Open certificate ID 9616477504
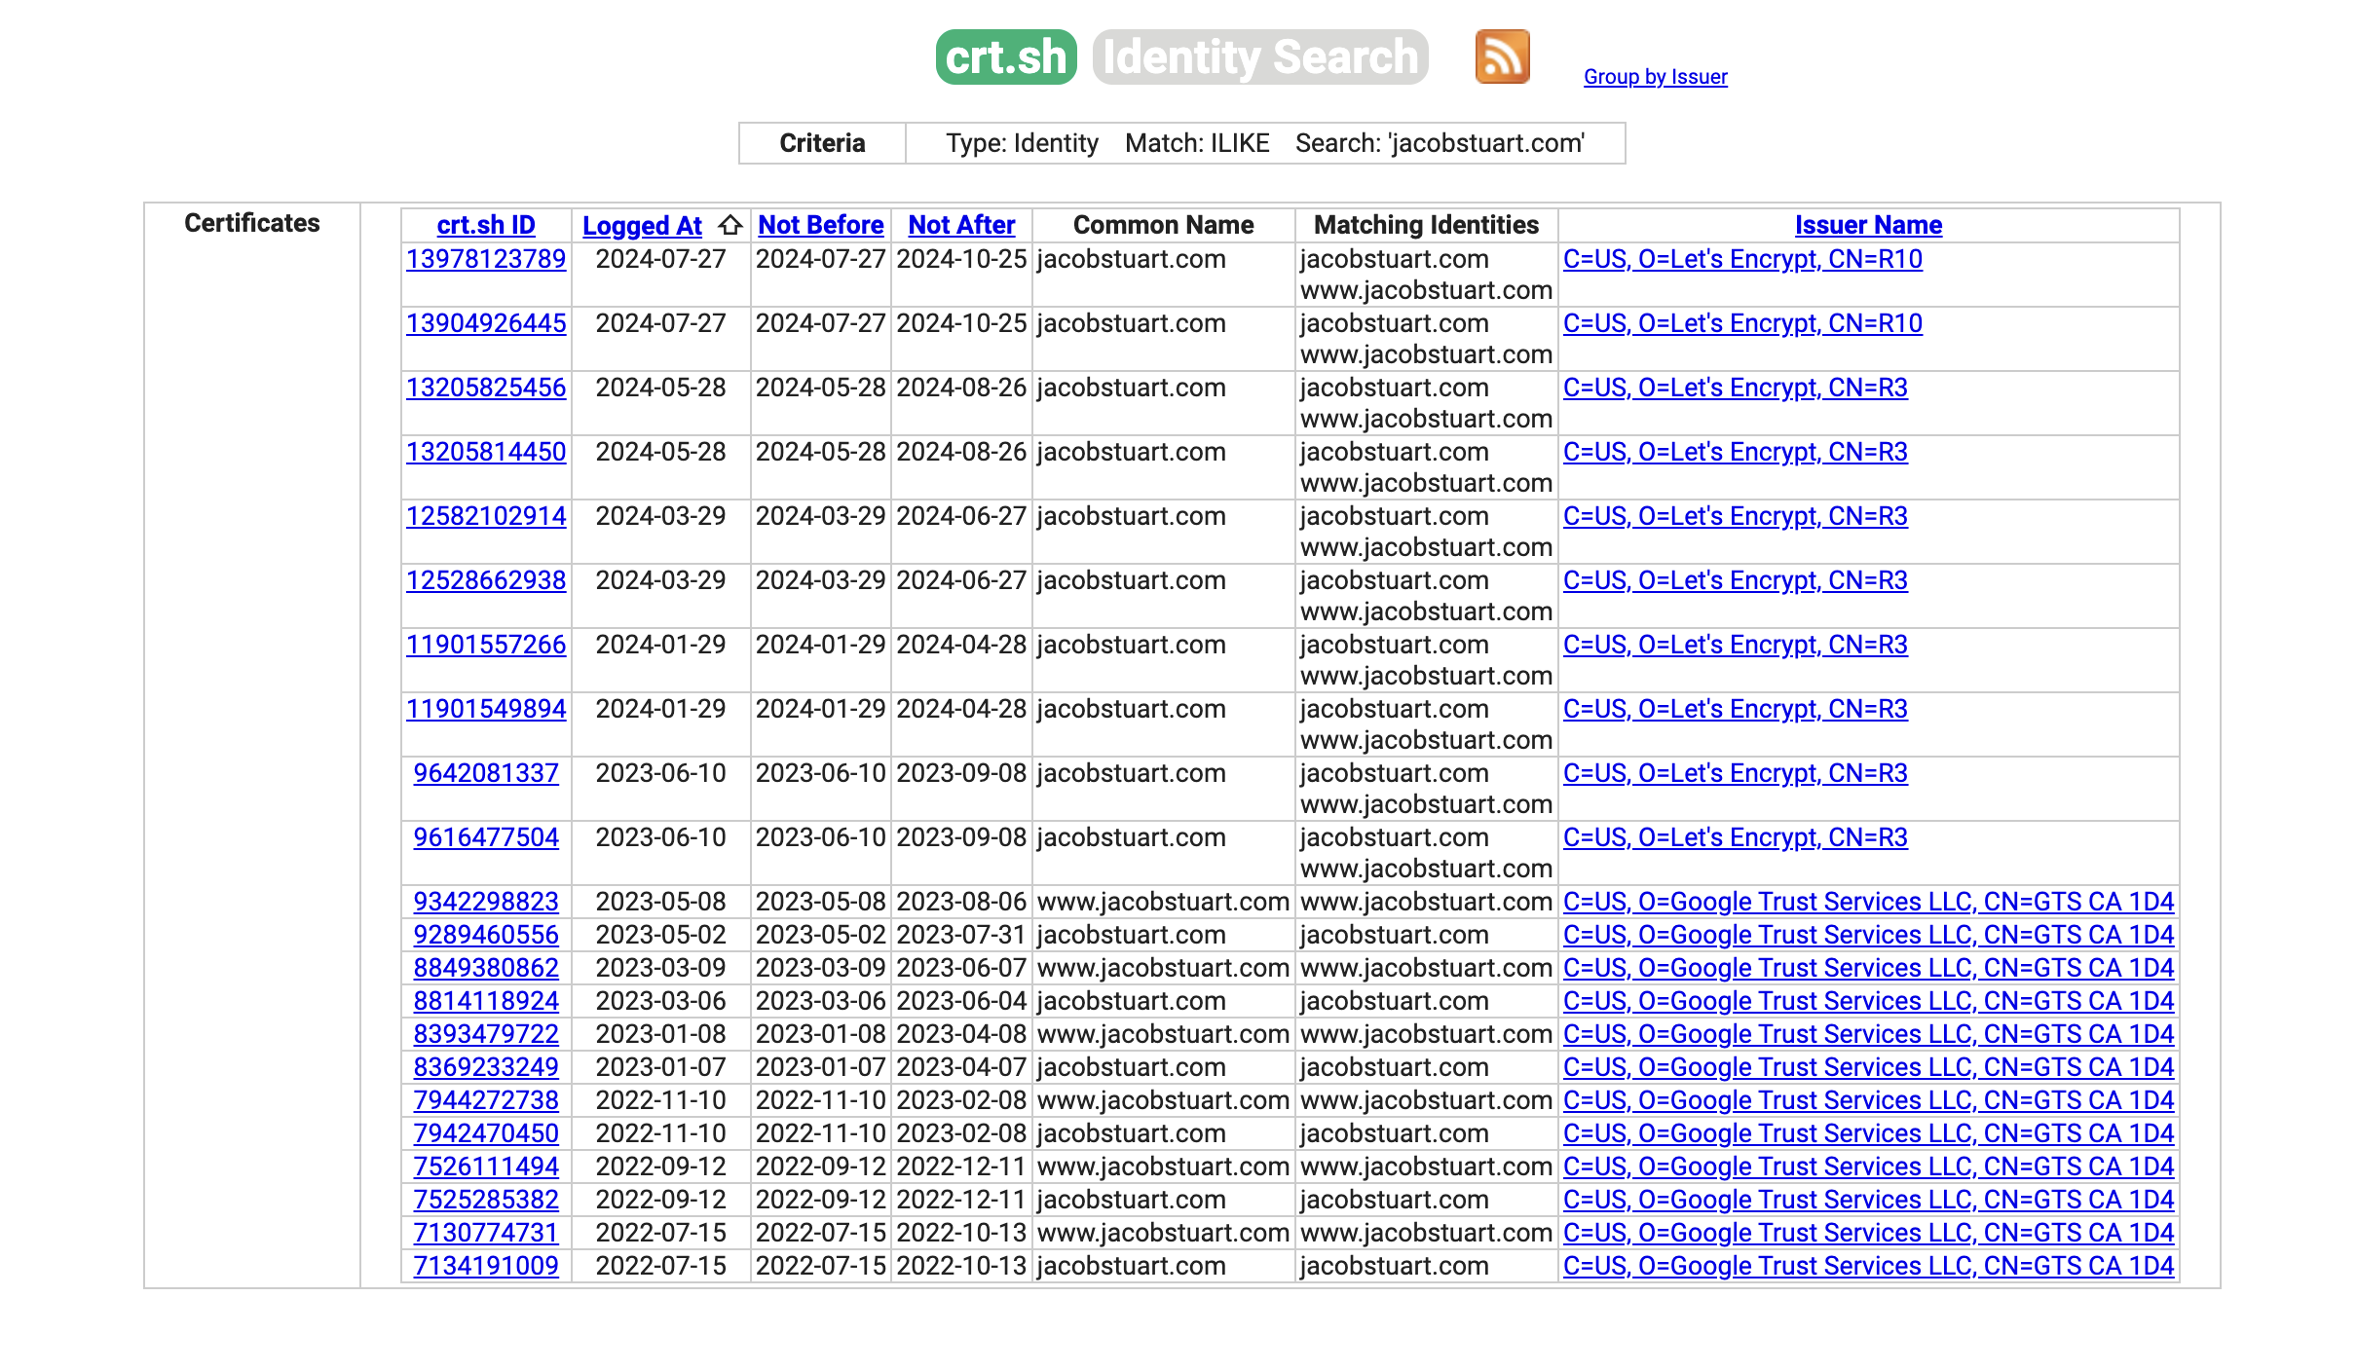The height and width of the screenshot is (1371, 2357). pos(486,837)
